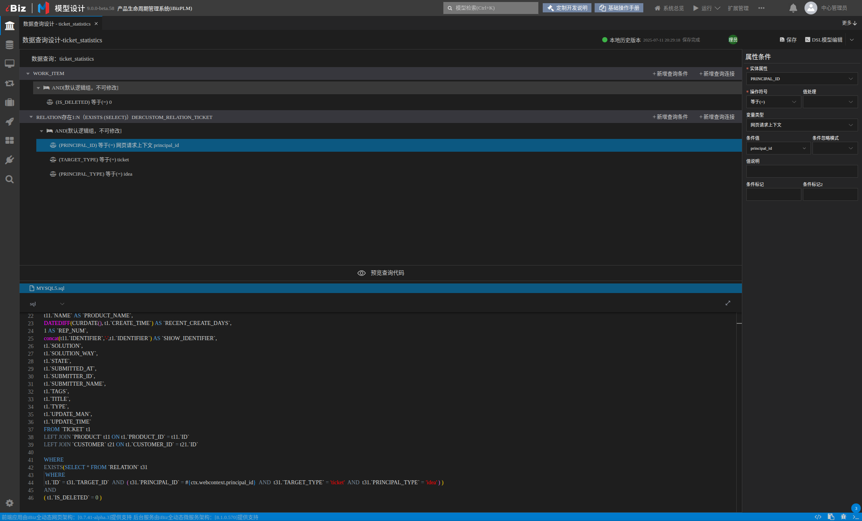Click the three-dots more menu in top bar

click(x=761, y=8)
